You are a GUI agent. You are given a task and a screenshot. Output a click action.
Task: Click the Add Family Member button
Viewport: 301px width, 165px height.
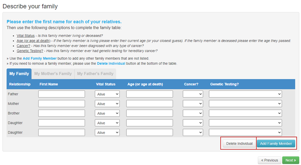tap(276, 144)
